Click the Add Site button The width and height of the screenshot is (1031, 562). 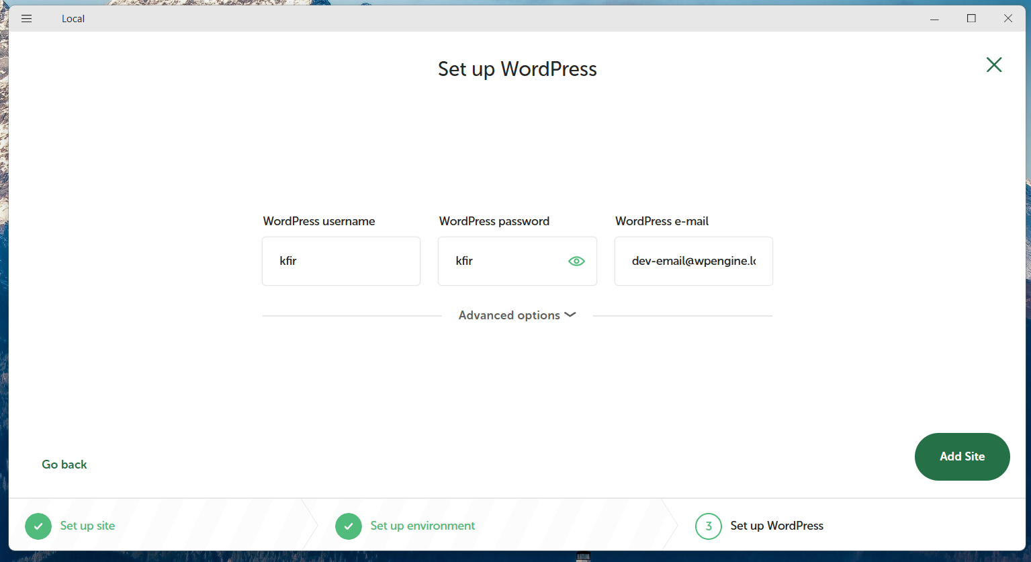962,456
